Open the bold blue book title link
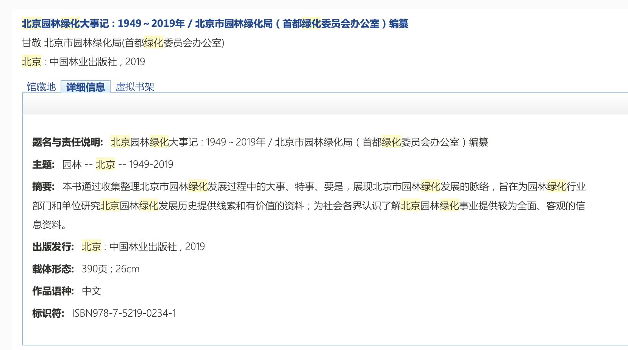Image resolution: width=628 pixels, height=350 pixels. point(215,24)
